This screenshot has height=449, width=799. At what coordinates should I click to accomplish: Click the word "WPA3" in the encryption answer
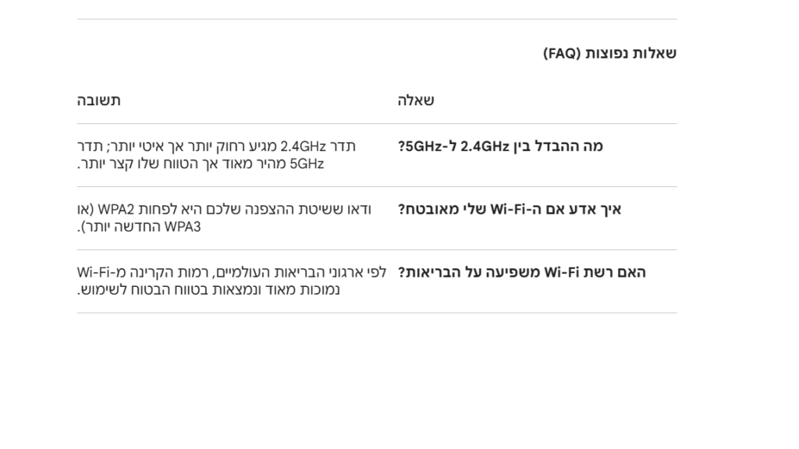pyautogui.click(x=184, y=227)
